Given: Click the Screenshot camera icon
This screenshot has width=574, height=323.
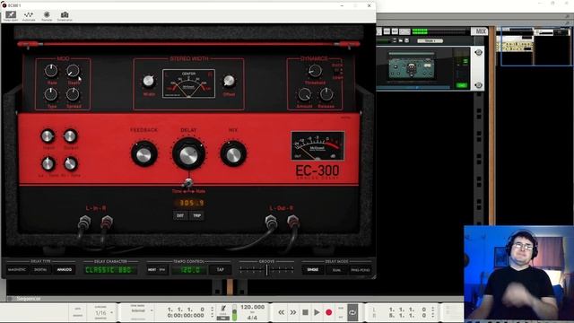Looking at the screenshot, I should point(65,15).
